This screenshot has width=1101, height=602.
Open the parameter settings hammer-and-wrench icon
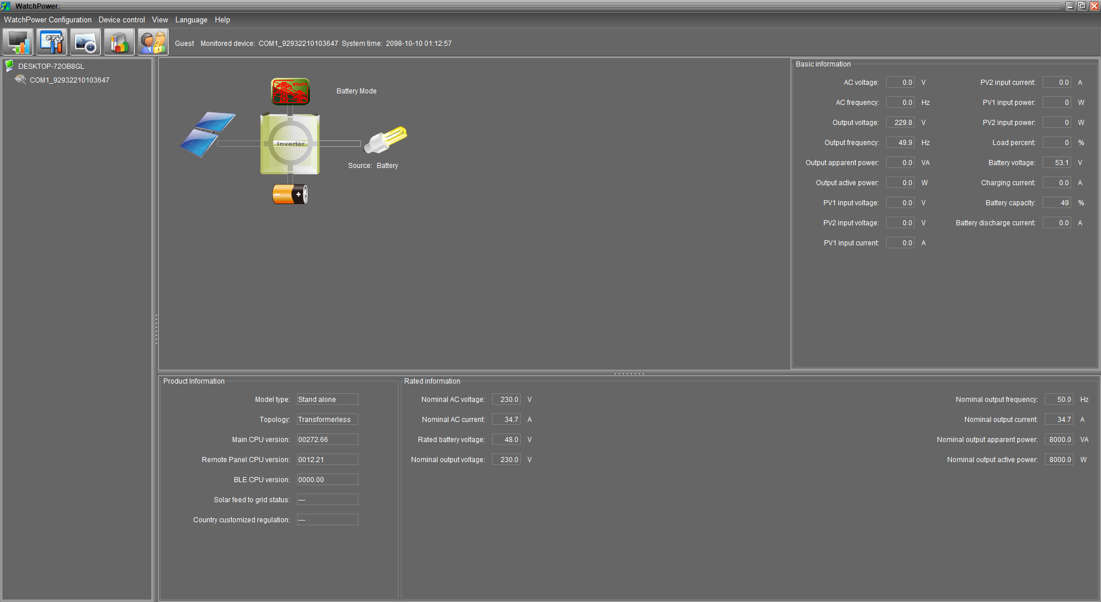pyautogui.click(x=52, y=42)
